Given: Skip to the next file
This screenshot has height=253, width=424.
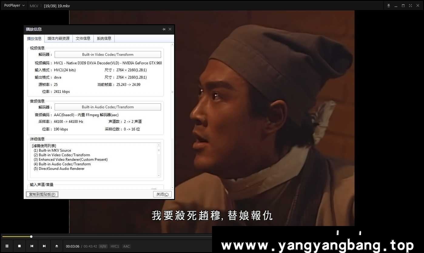Looking at the screenshot, I should [44, 246].
